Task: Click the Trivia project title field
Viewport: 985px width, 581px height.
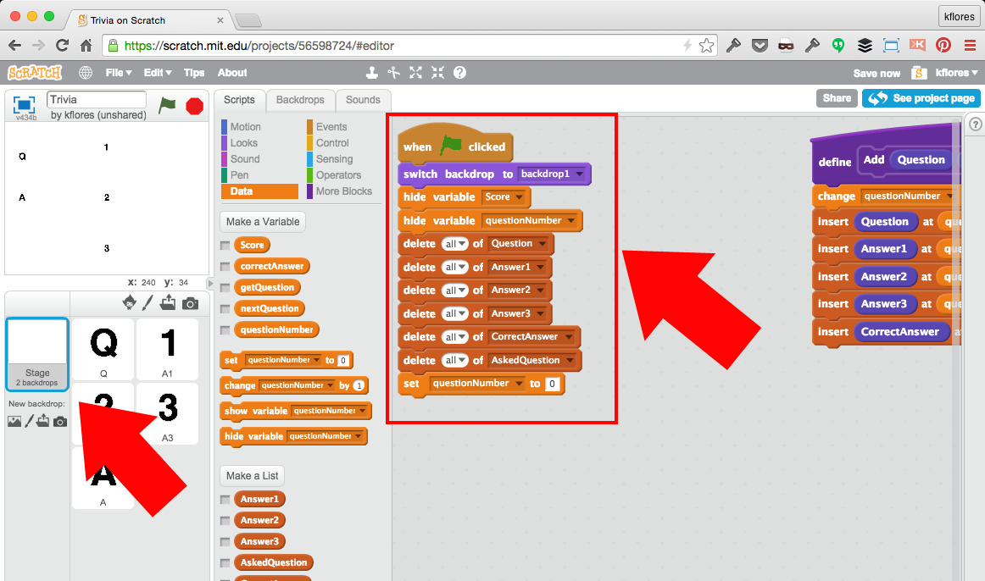Action: point(96,100)
